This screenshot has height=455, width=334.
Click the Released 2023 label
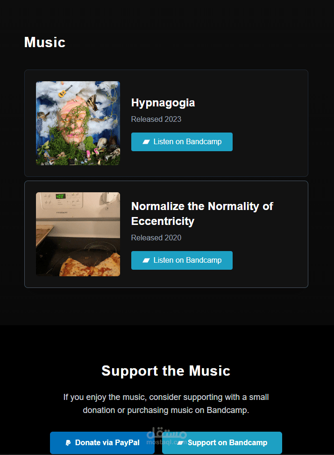click(156, 119)
